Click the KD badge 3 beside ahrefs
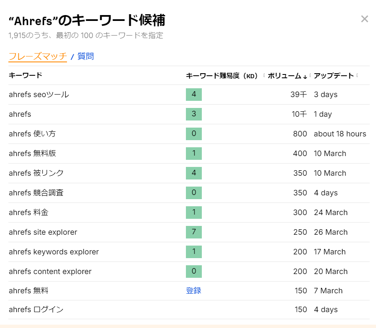Screen dimensions: 376x328 pyautogui.click(x=193, y=114)
